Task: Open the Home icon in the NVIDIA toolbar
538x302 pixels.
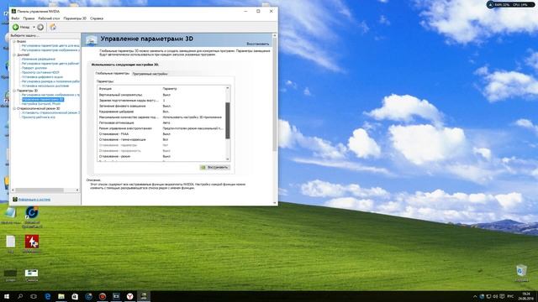Action: [53, 27]
